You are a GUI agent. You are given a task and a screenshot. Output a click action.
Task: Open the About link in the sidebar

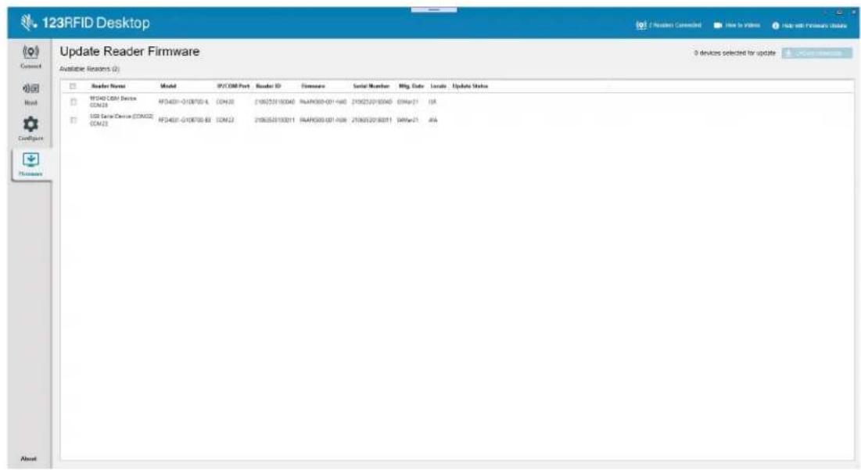29,458
